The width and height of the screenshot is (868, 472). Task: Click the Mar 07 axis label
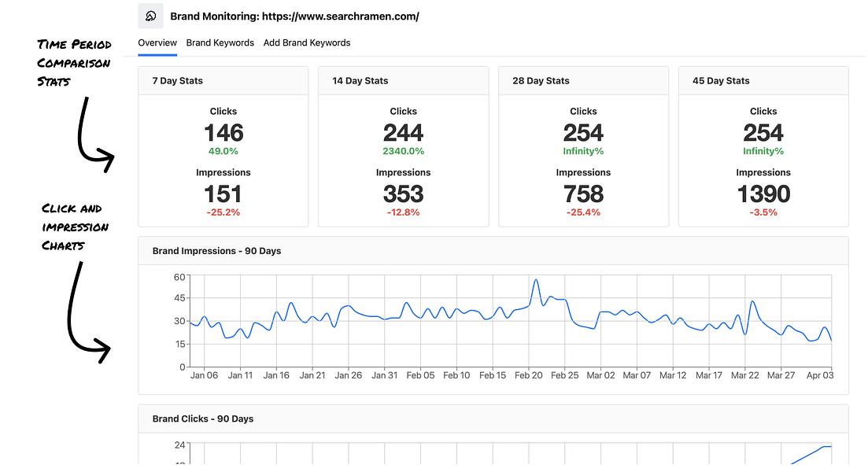point(637,375)
